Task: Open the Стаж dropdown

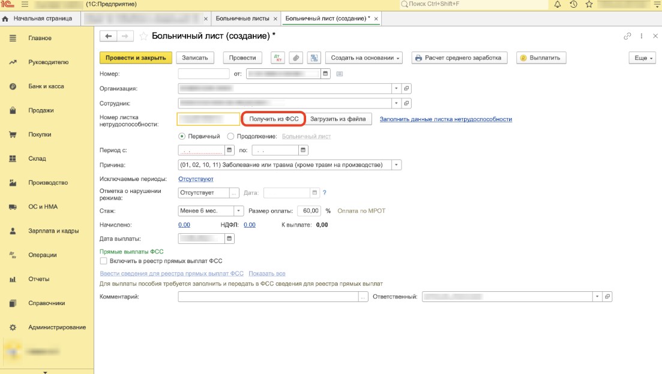Action: (x=239, y=211)
